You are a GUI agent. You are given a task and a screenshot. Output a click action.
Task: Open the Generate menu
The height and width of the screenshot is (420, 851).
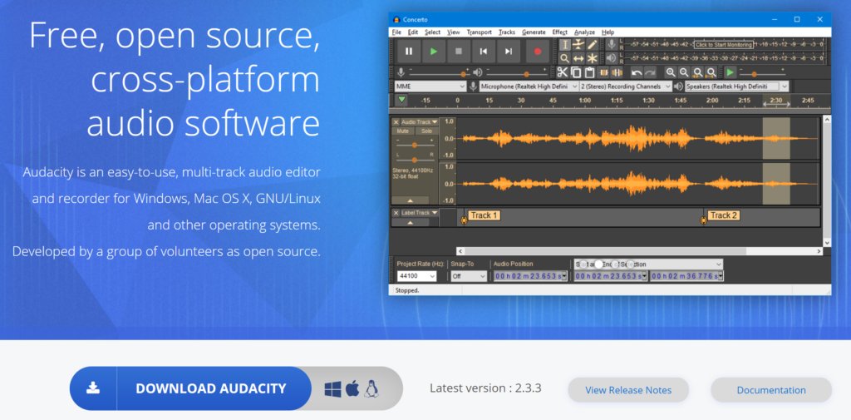(x=534, y=32)
